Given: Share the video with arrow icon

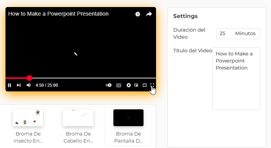Looking at the screenshot, I should click(149, 14).
